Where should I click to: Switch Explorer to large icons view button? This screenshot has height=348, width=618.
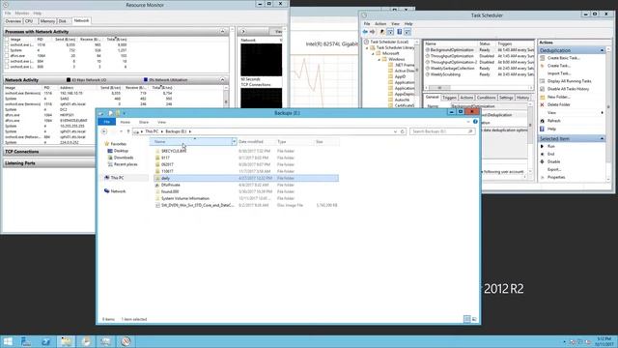tap(474, 319)
